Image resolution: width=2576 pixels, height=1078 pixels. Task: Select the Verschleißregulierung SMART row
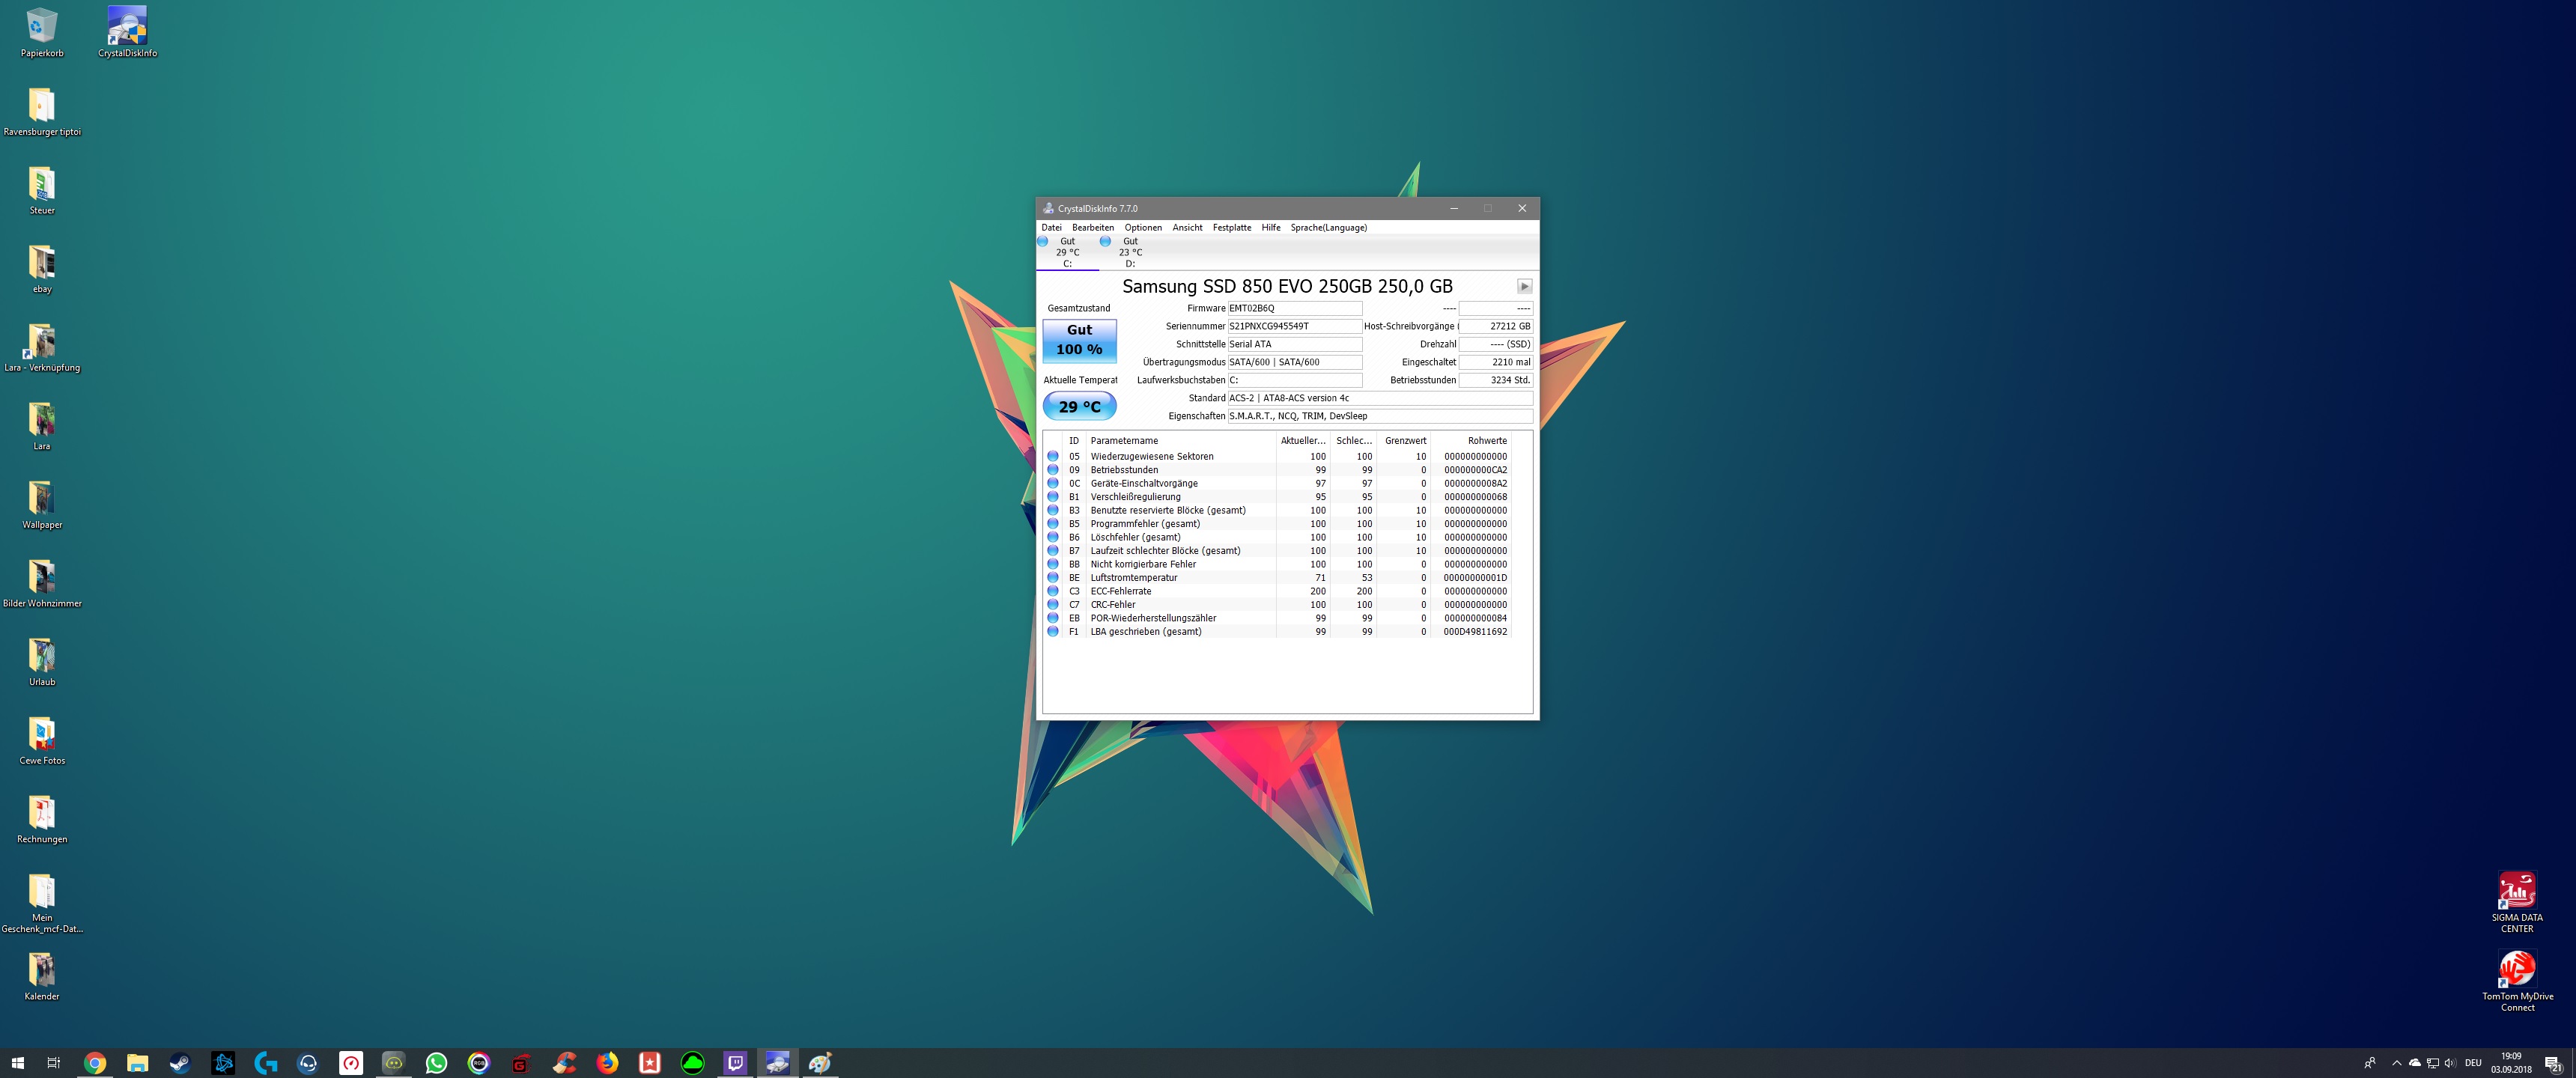tap(1135, 497)
